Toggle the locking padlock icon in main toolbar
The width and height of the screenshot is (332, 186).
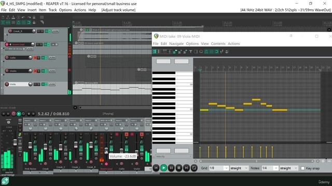pos(34,22)
